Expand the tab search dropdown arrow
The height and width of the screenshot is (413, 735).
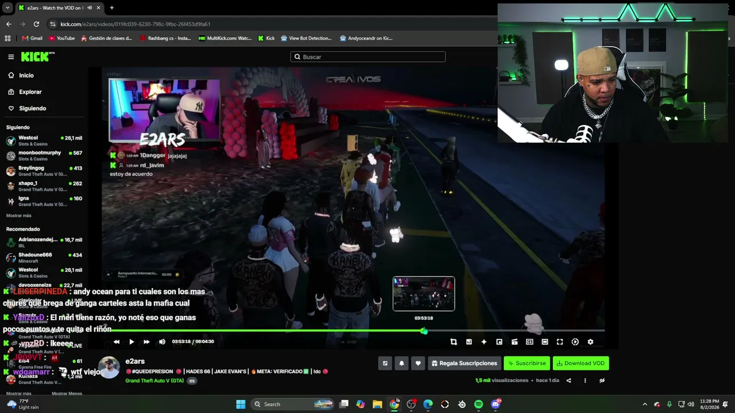[7, 8]
